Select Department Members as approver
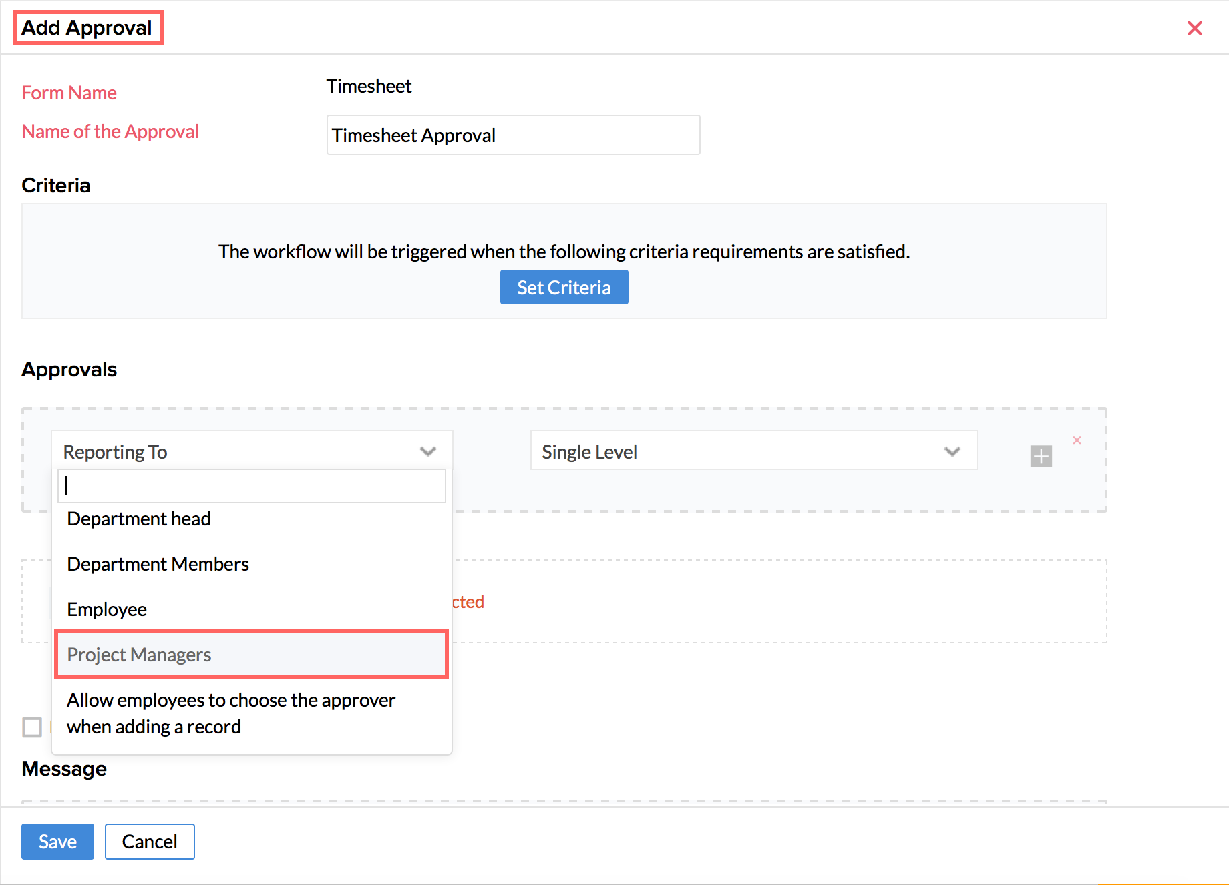Image resolution: width=1229 pixels, height=885 pixels. click(158, 564)
